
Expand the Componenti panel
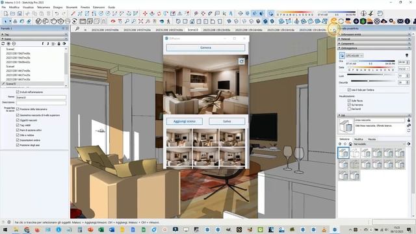(374, 44)
